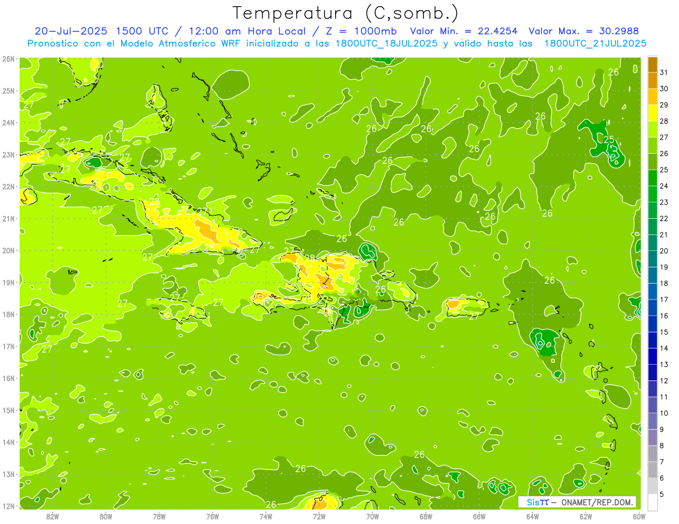Pick the orange swatch between legend values 30 and 31
Image resolution: width=679 pixels, height=524 pixels.
pos(652,81)
